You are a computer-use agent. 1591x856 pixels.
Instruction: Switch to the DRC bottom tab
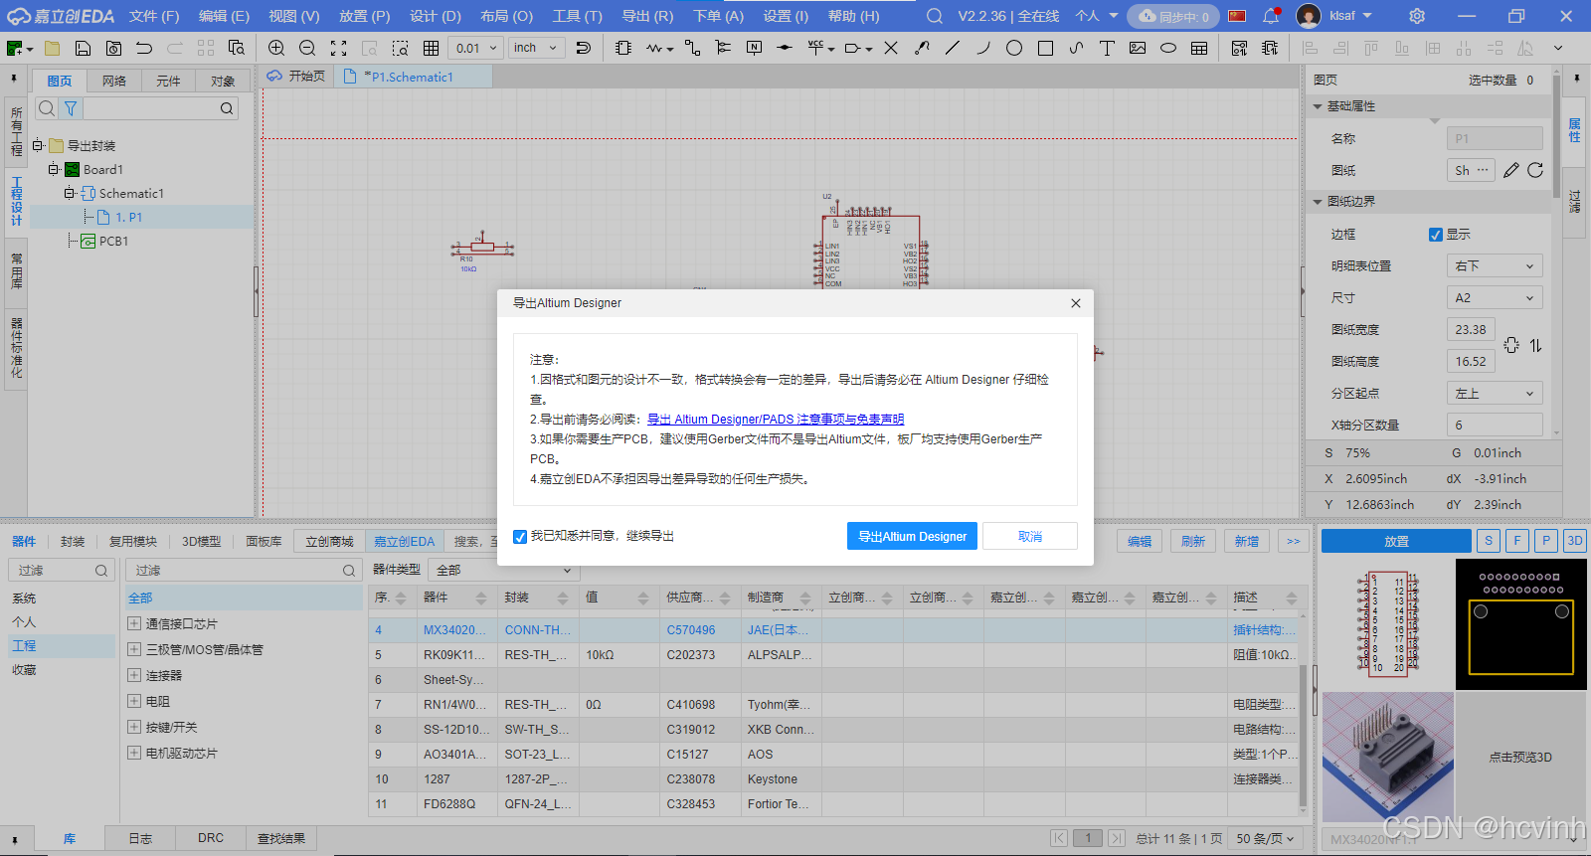click(x=211, y=838)
